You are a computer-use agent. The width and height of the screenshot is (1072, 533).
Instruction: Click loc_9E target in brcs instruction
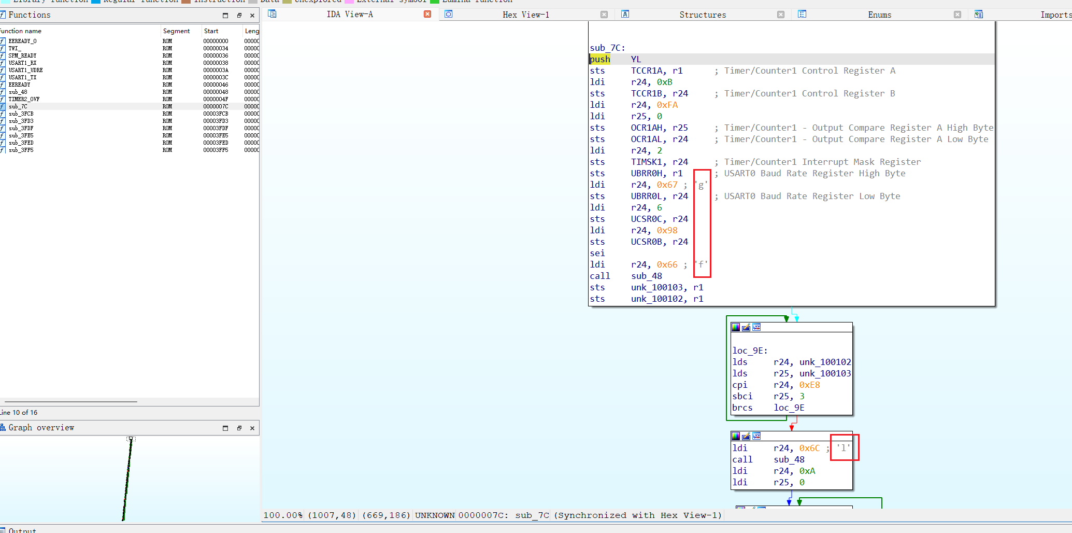(789, 408)
